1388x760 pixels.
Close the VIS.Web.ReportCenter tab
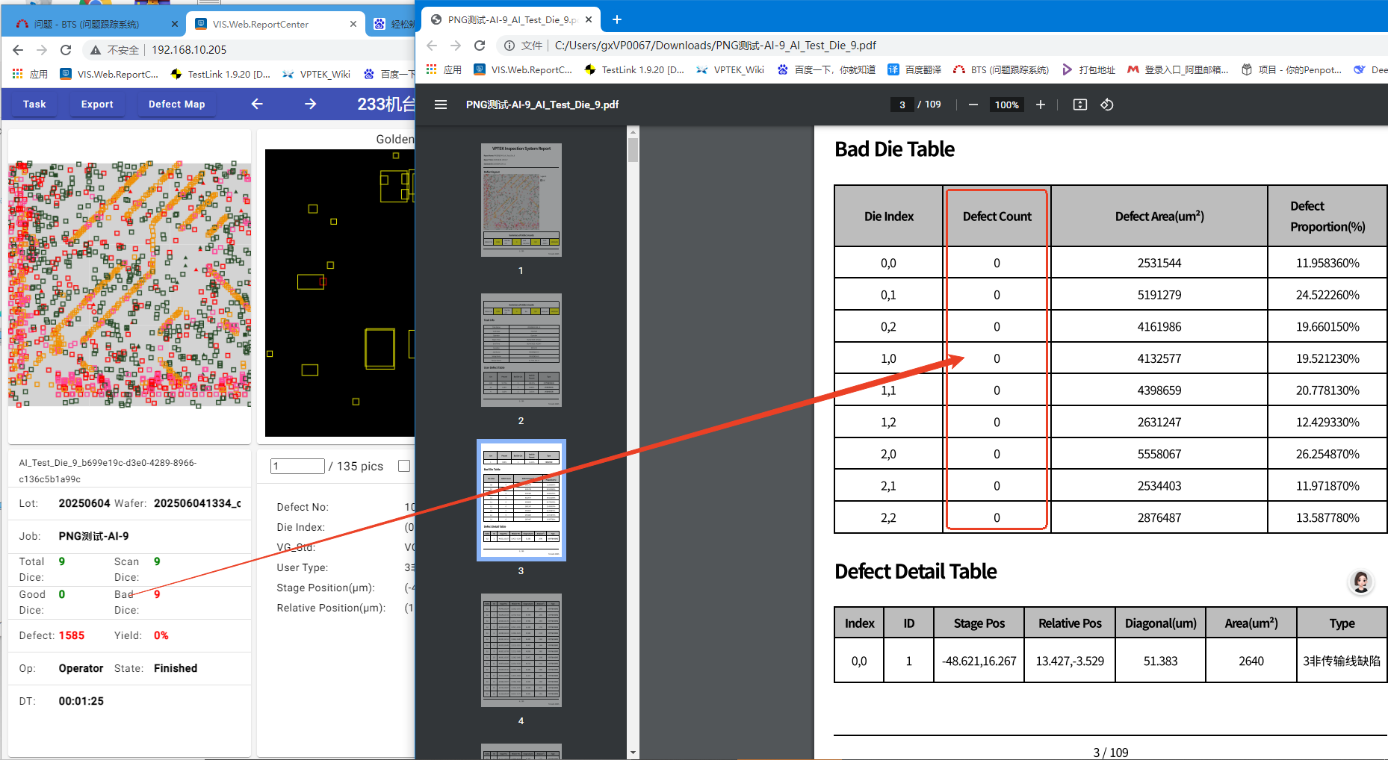click(353, 24)
